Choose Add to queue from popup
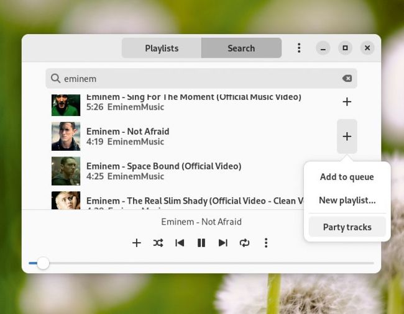The image size is (404, 314). click(x=347, y=177)
